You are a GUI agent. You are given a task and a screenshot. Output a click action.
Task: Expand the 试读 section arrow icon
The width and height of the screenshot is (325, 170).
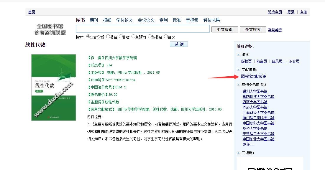coord(239,55)
